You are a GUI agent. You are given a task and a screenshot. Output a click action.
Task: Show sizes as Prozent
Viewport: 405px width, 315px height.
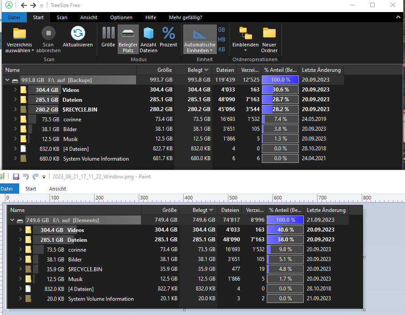pos(169,37)
